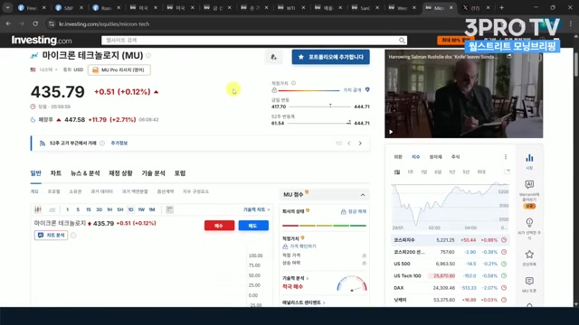Open MU Pro research button
Viewport: 579px width, 325px height.
pyautogui.click(x=119, y=70)
